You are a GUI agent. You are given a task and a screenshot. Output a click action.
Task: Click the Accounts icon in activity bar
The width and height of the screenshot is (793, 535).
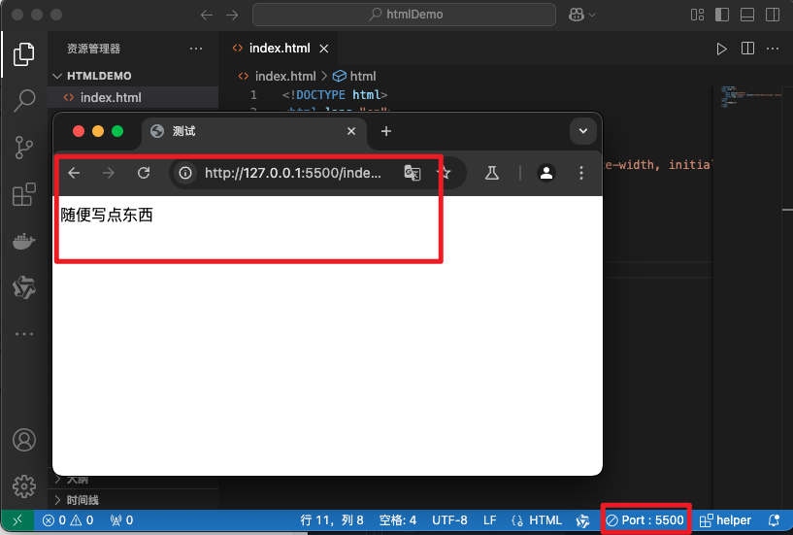pyautogui.click(x=24, y=440)
